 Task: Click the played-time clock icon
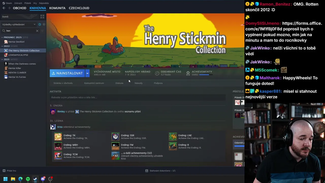(157, 73)
